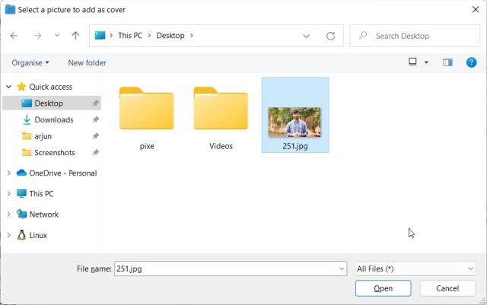Viewport: 487px width, 305px height.
Task: Open the Videos folder icon
Action: coord(221,110)
